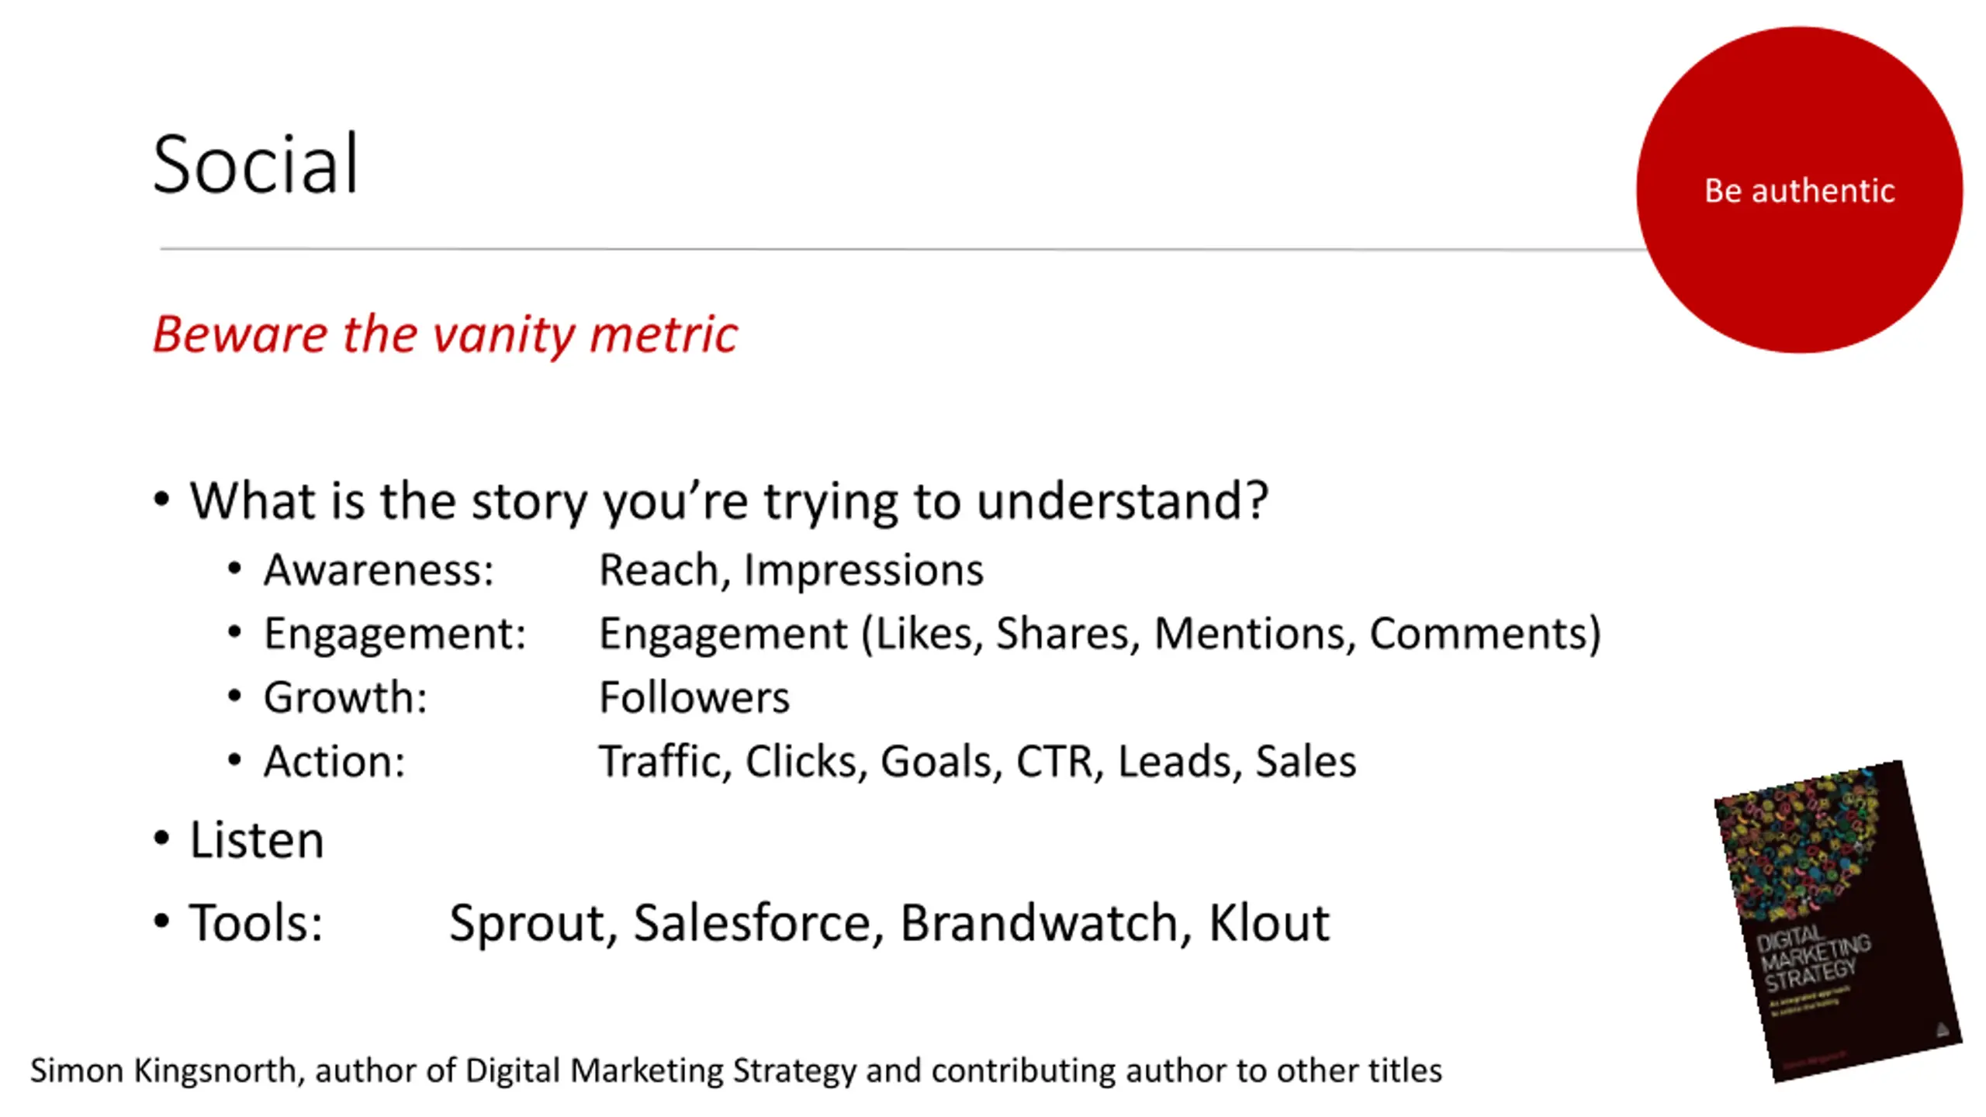Click the story you're trying to understand bullet
The image size is (1986, 1117).
729,502
